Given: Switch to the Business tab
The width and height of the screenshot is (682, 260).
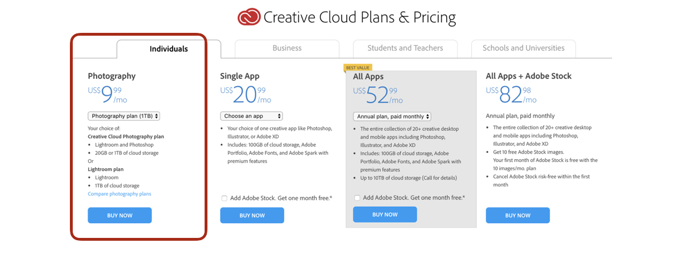Looking at the screenshot, I should [x=287, y=49].
